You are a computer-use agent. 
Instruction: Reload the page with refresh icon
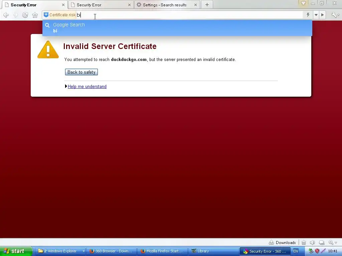click(25, 15)
